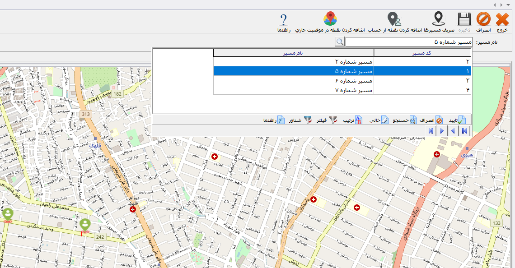Screen dimensions: 515x268
Task: Click خالی clear button in lookup panel
Action: coord(379,120)
